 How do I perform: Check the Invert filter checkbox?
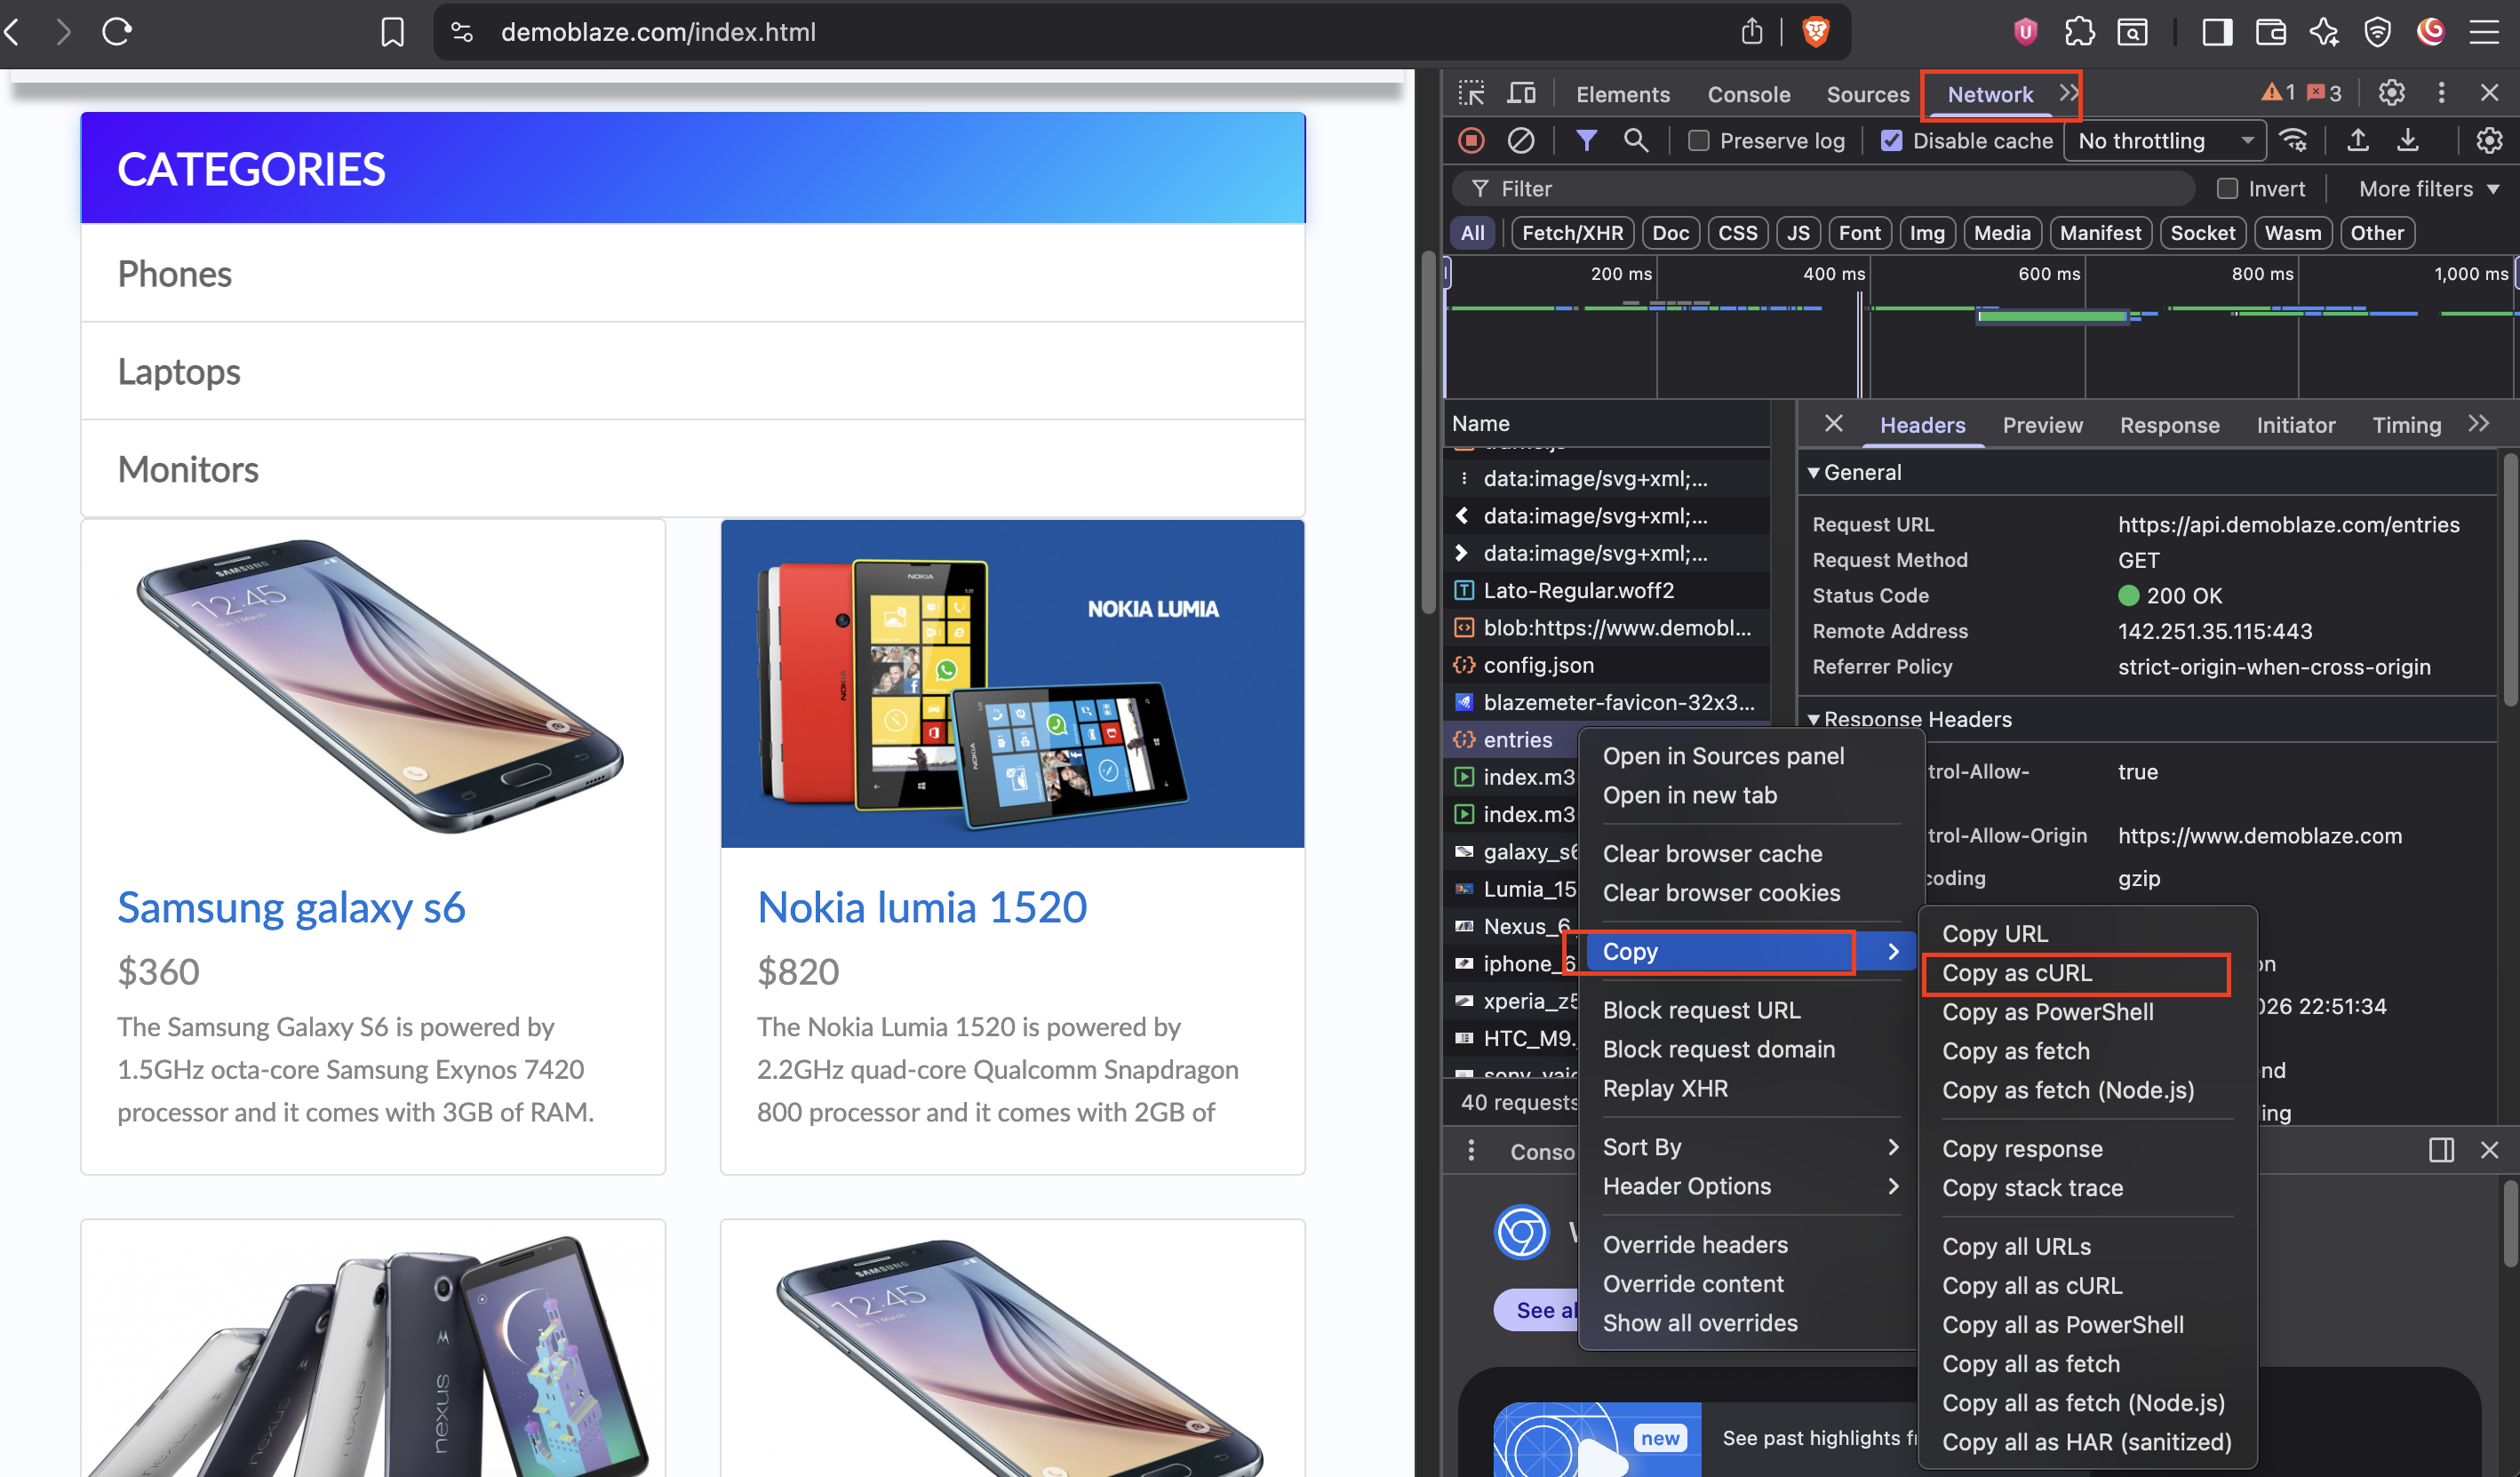tap(2230, 188)
